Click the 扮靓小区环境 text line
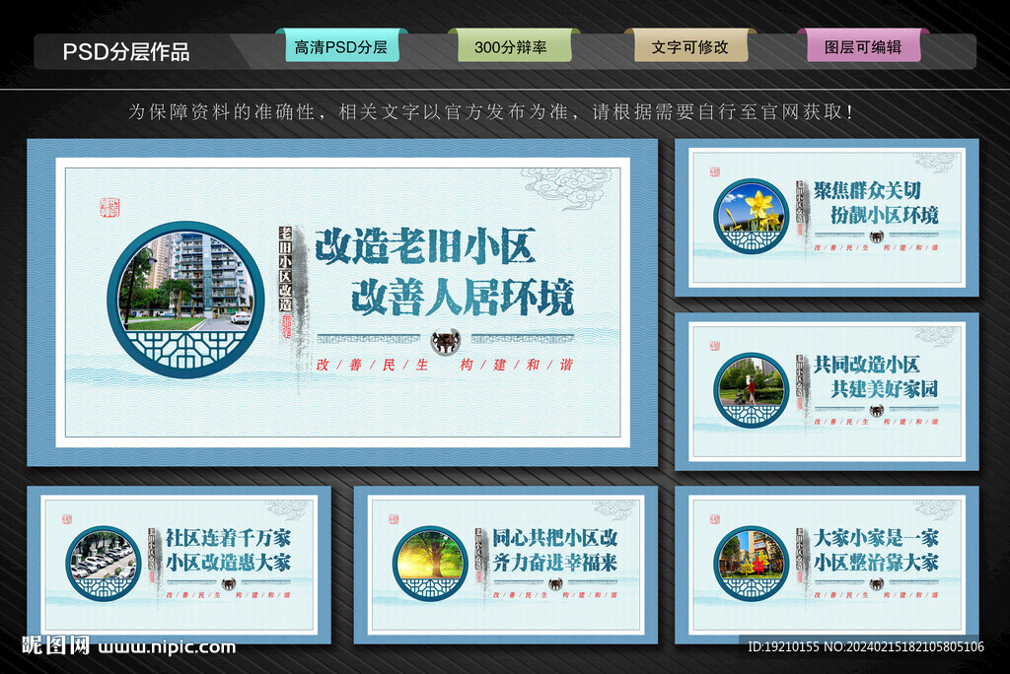Image resolution: width=1010 pixels, height=674 pixels. (x=884, y=215)
